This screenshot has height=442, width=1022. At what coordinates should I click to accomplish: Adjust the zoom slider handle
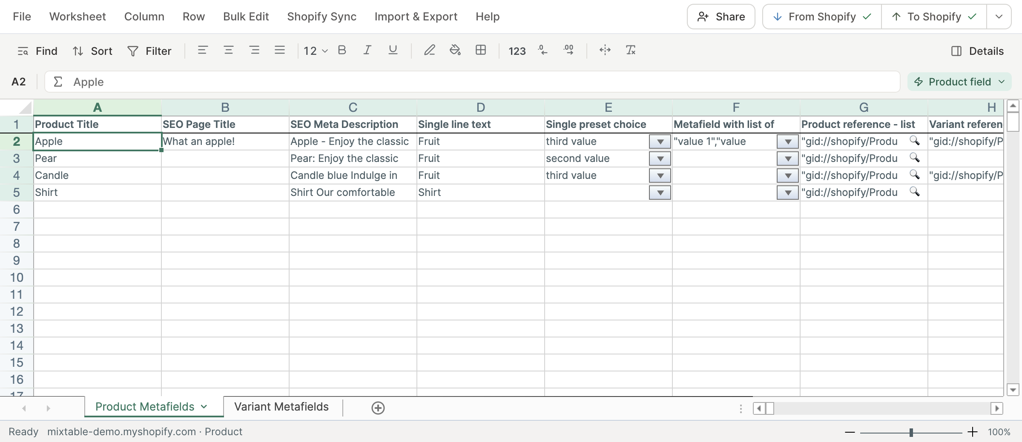point(911,433)
